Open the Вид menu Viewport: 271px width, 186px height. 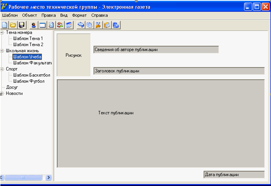(x=64, y=15)
